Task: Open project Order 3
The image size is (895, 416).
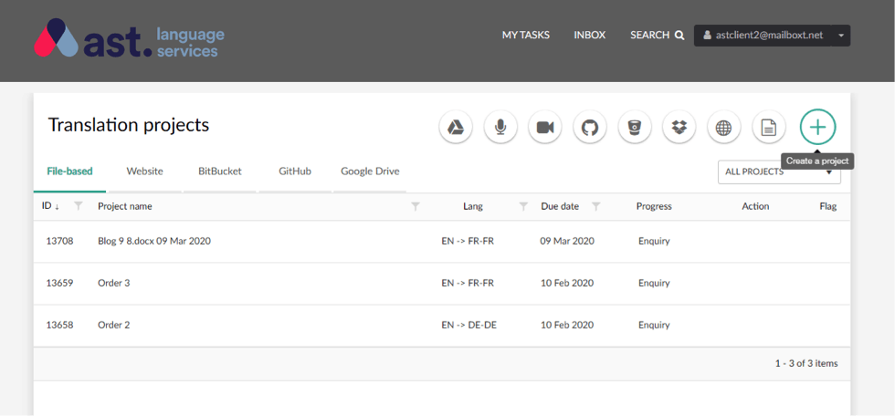Action: point(114,283)
